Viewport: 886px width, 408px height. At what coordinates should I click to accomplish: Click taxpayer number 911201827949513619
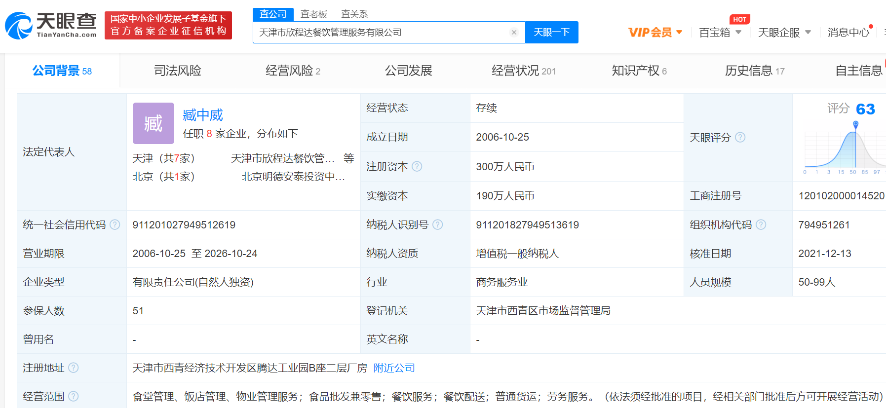tap(528, 225)
